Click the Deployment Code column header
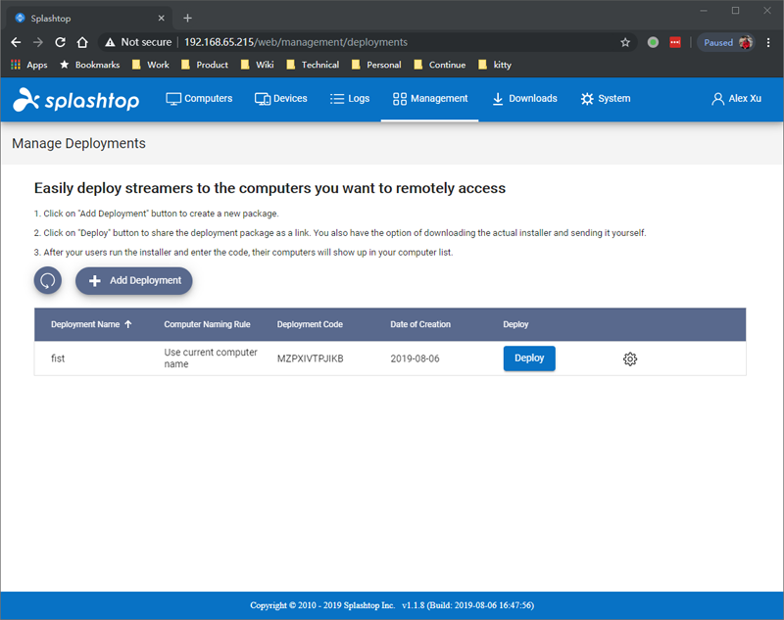The image size is (784, 620). pyautogui.click(x=310, y=324)
